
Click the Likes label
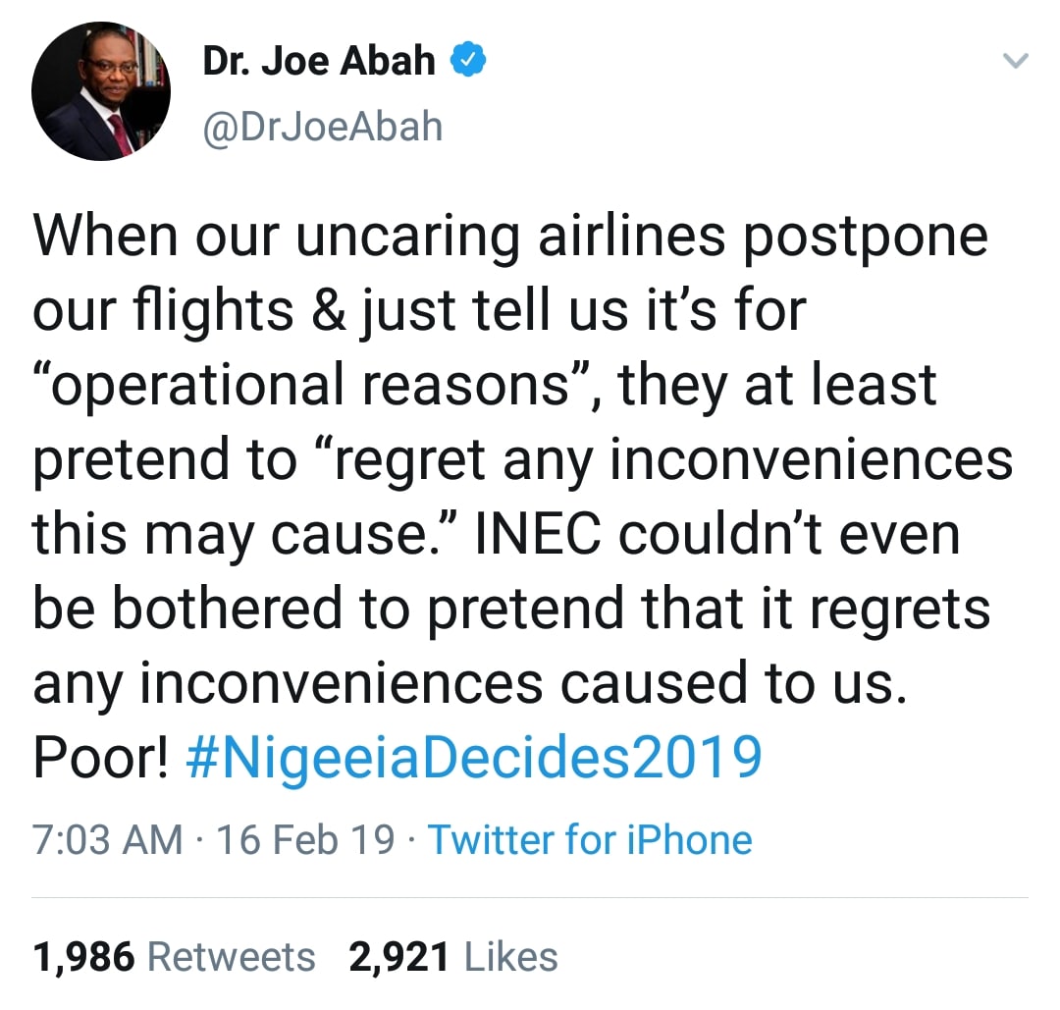tap(510, 957)
